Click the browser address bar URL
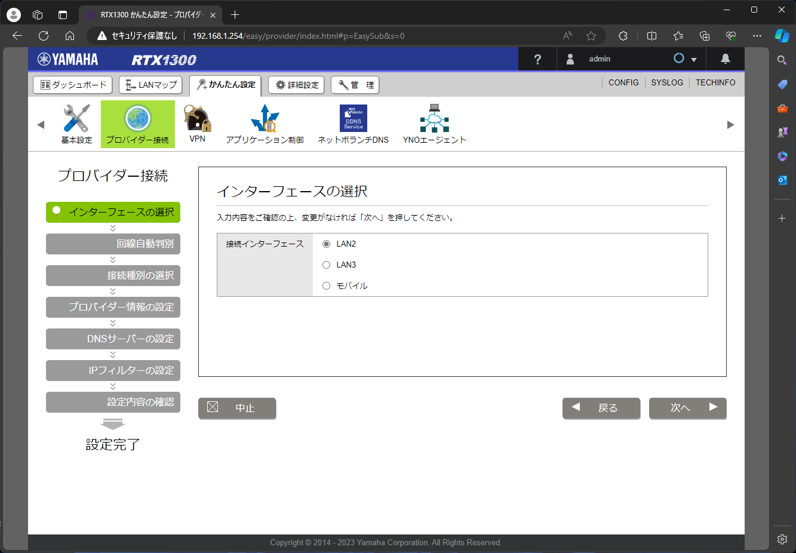Viewport: 796px width, 553px height. click(299, 36)
